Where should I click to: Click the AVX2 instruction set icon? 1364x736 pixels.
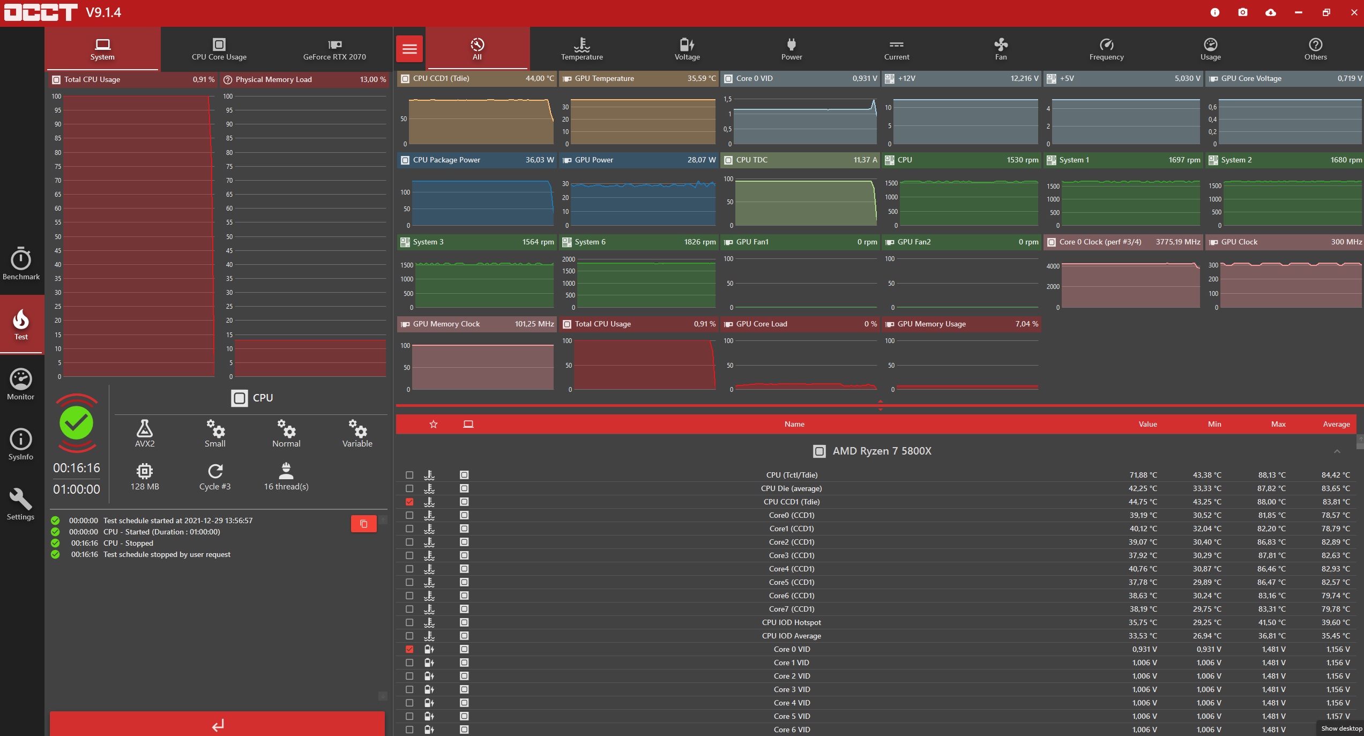[145, 434]
